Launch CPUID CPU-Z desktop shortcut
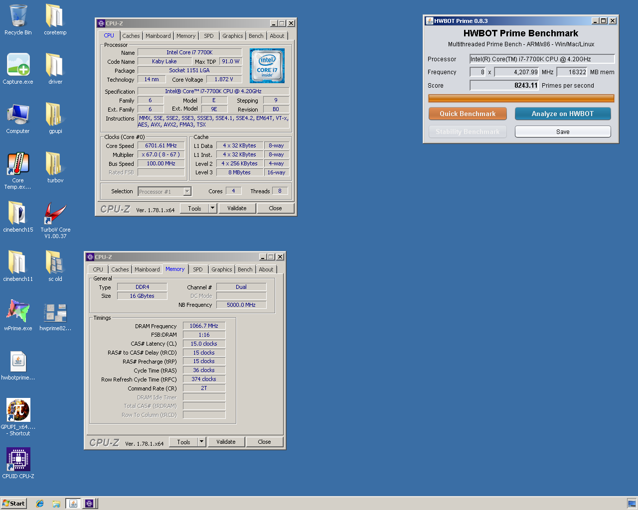This screenshot has height=510, width=638. (18, 463)
